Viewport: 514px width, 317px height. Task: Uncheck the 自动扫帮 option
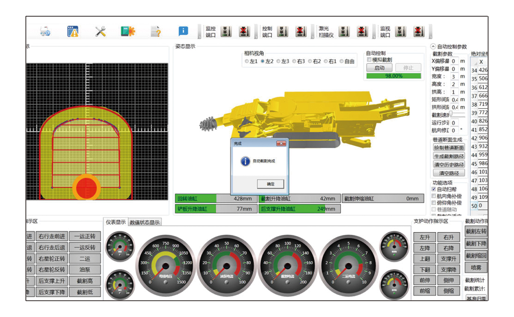tap(434, 189)
